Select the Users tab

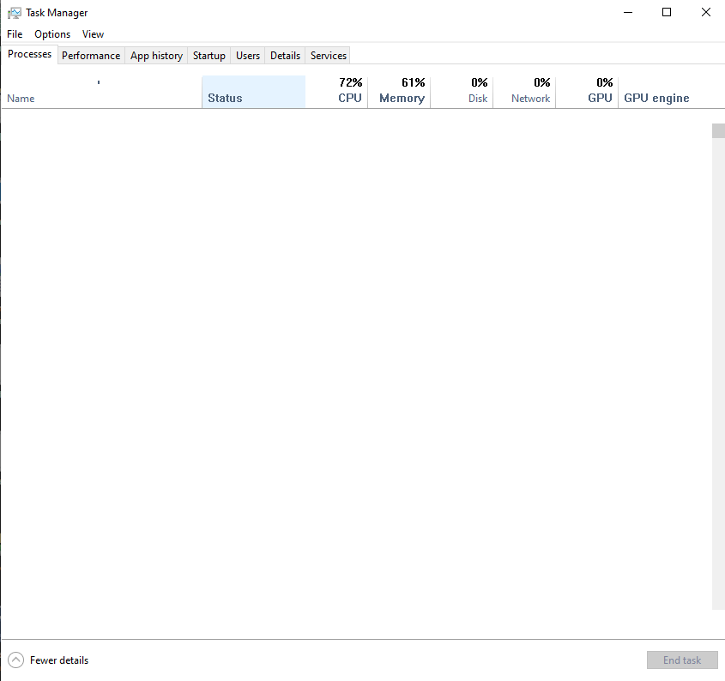248,56
